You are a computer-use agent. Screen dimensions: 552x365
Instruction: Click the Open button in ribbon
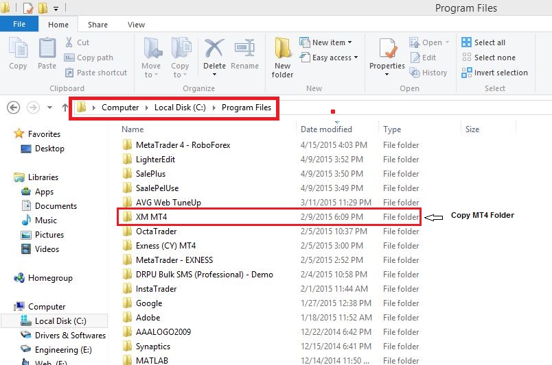426,42
